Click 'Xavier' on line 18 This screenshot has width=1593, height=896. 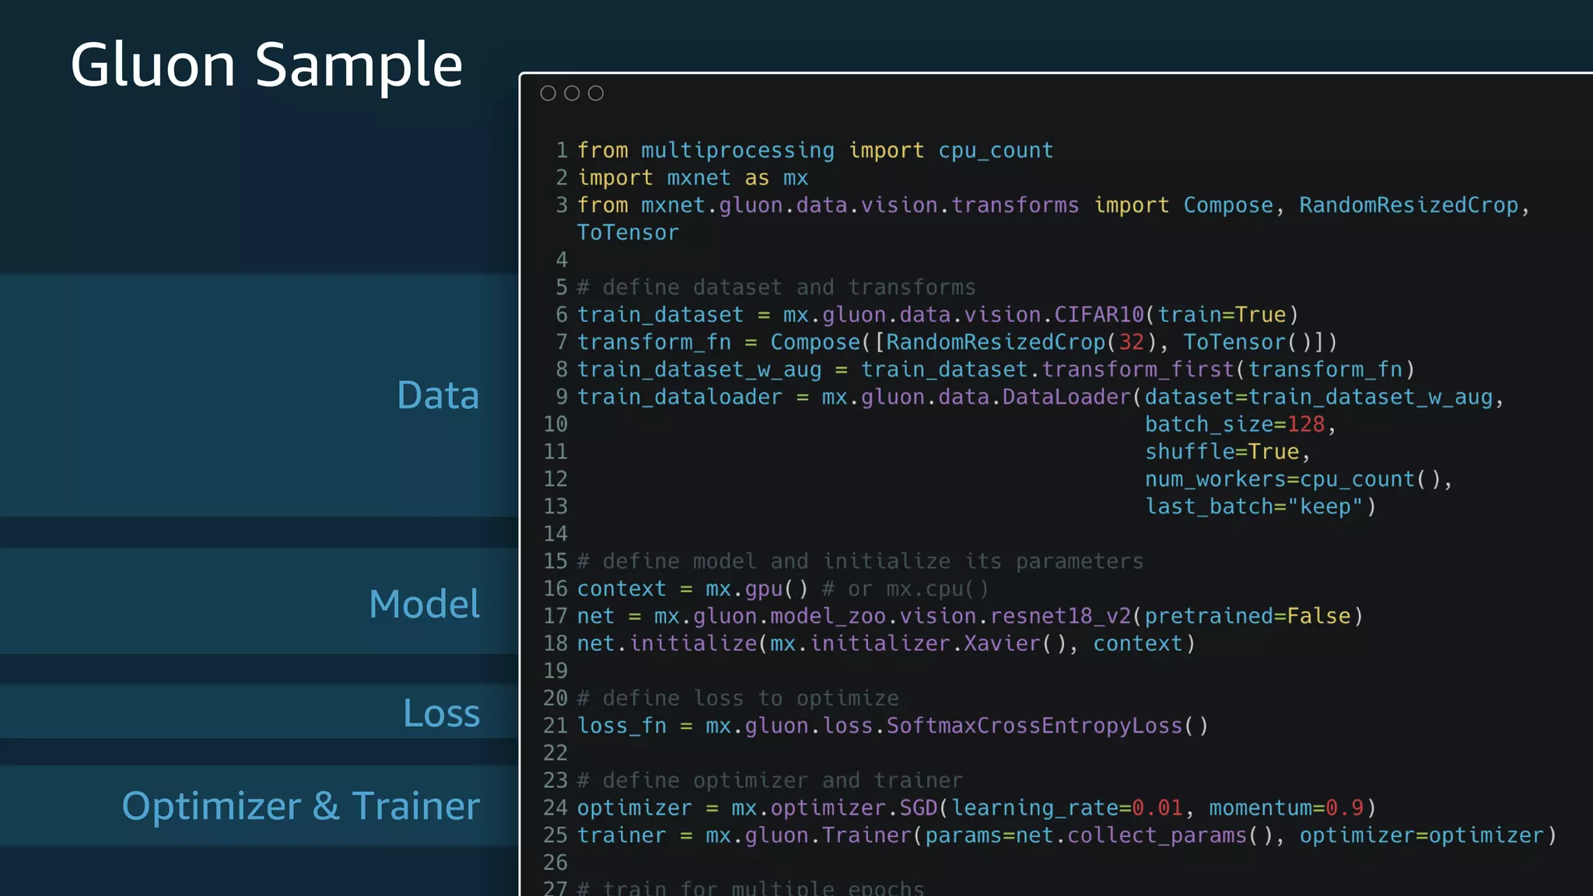click(1003, 643)
